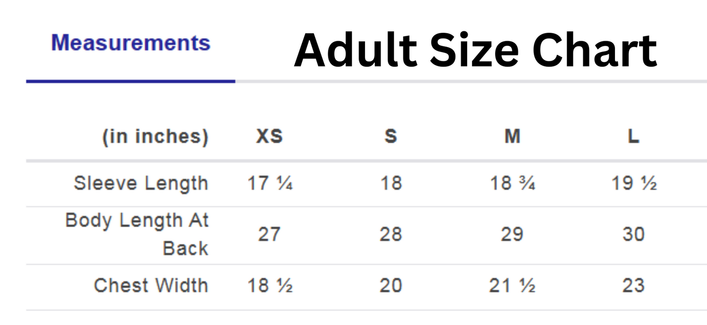
Task: Click M chest width value 21 ½
Action: [x=512, y=285]
